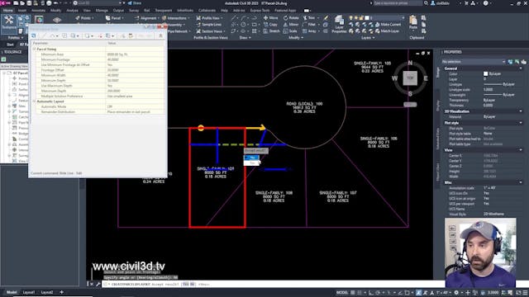Click the Match Layer button
This screenshot has height=297, width=529.
point(387,31)
